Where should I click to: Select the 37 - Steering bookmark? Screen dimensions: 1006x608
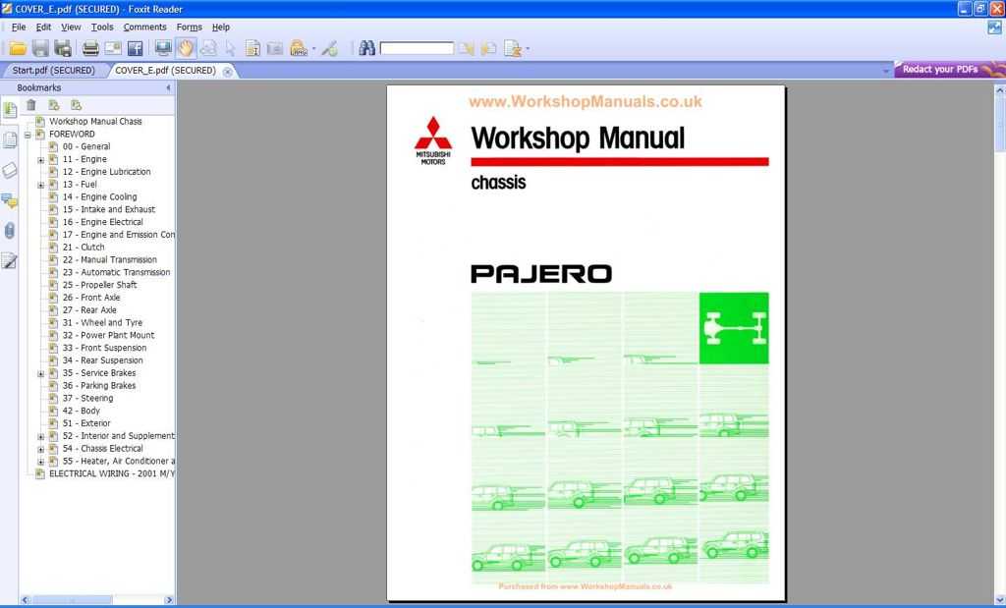click(87, 398)
